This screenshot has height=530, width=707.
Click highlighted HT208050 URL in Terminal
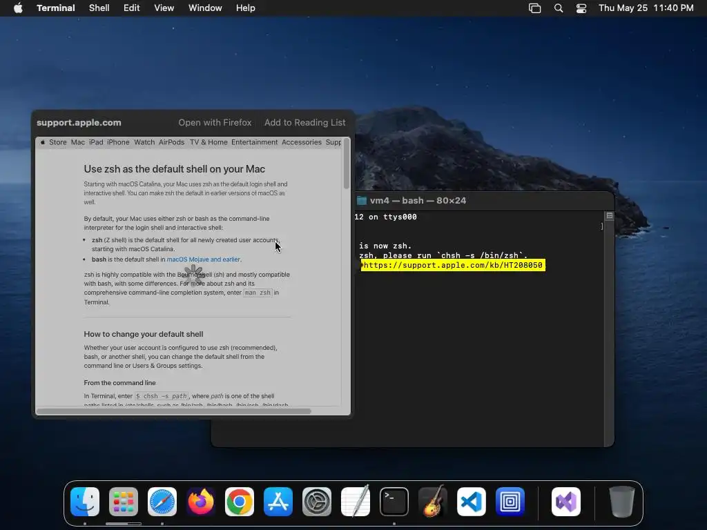click(x=453, y=265)
